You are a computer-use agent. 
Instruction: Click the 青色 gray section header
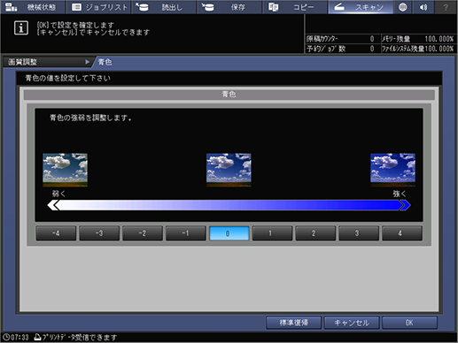click(229, 95)
